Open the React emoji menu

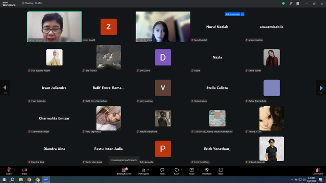[x=177, y=171]
